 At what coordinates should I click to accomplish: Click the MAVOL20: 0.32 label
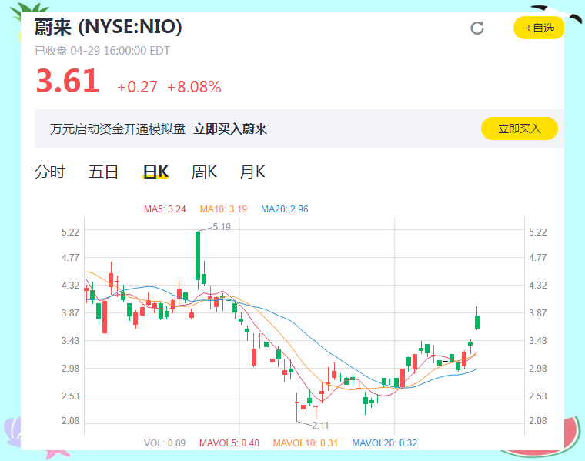tap(385, 443)
